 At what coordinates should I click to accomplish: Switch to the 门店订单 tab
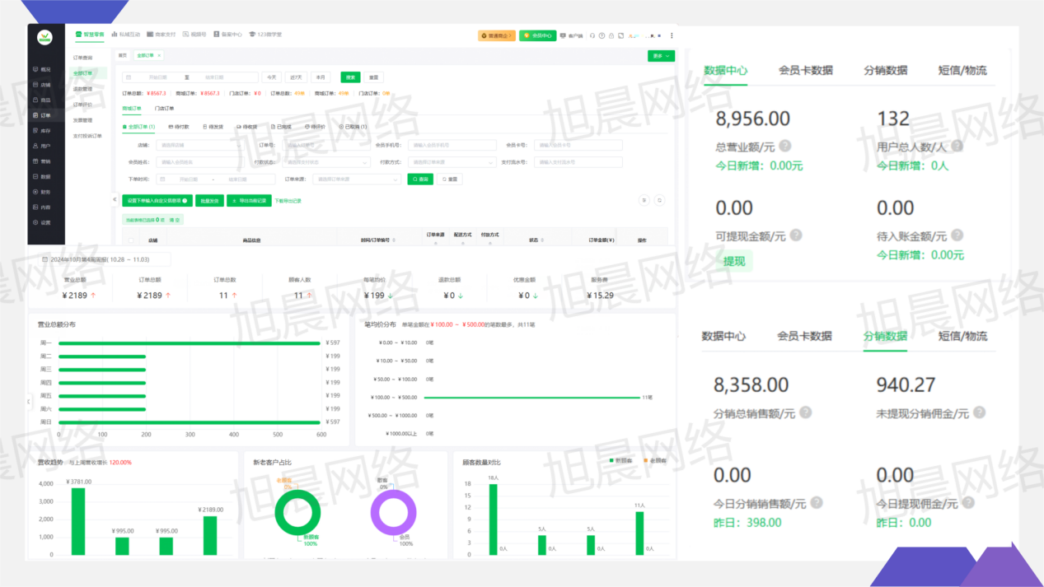coord(165,109)
